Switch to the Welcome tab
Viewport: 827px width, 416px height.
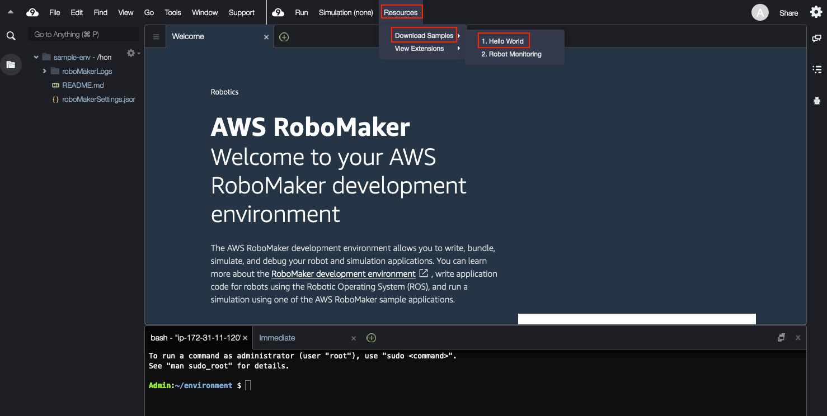[220, 37]
